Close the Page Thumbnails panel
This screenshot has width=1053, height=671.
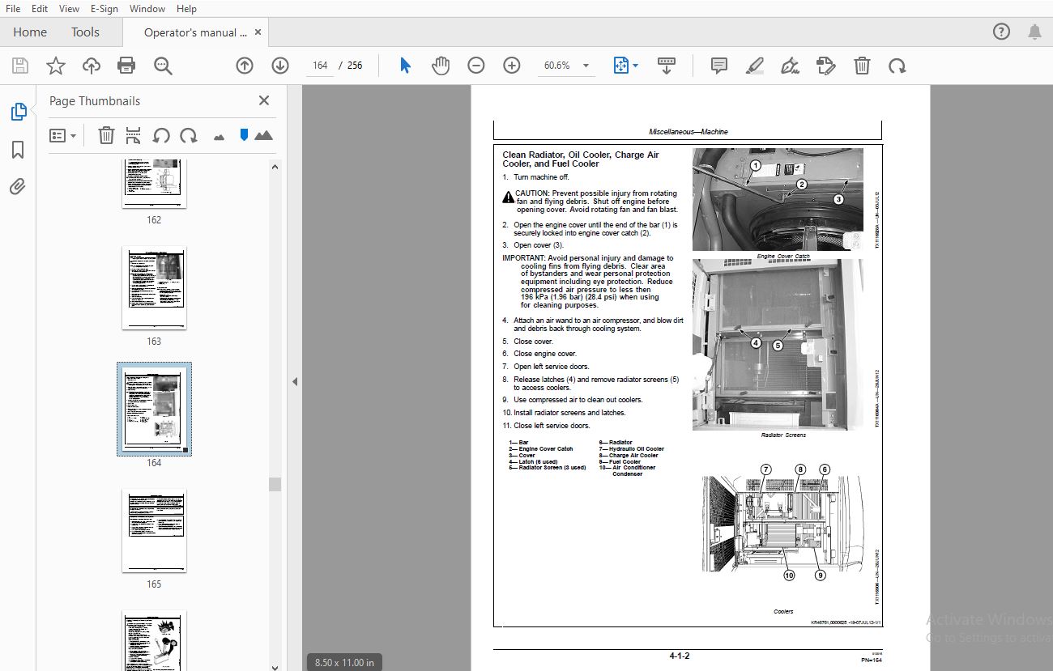(x=263, y=100)
